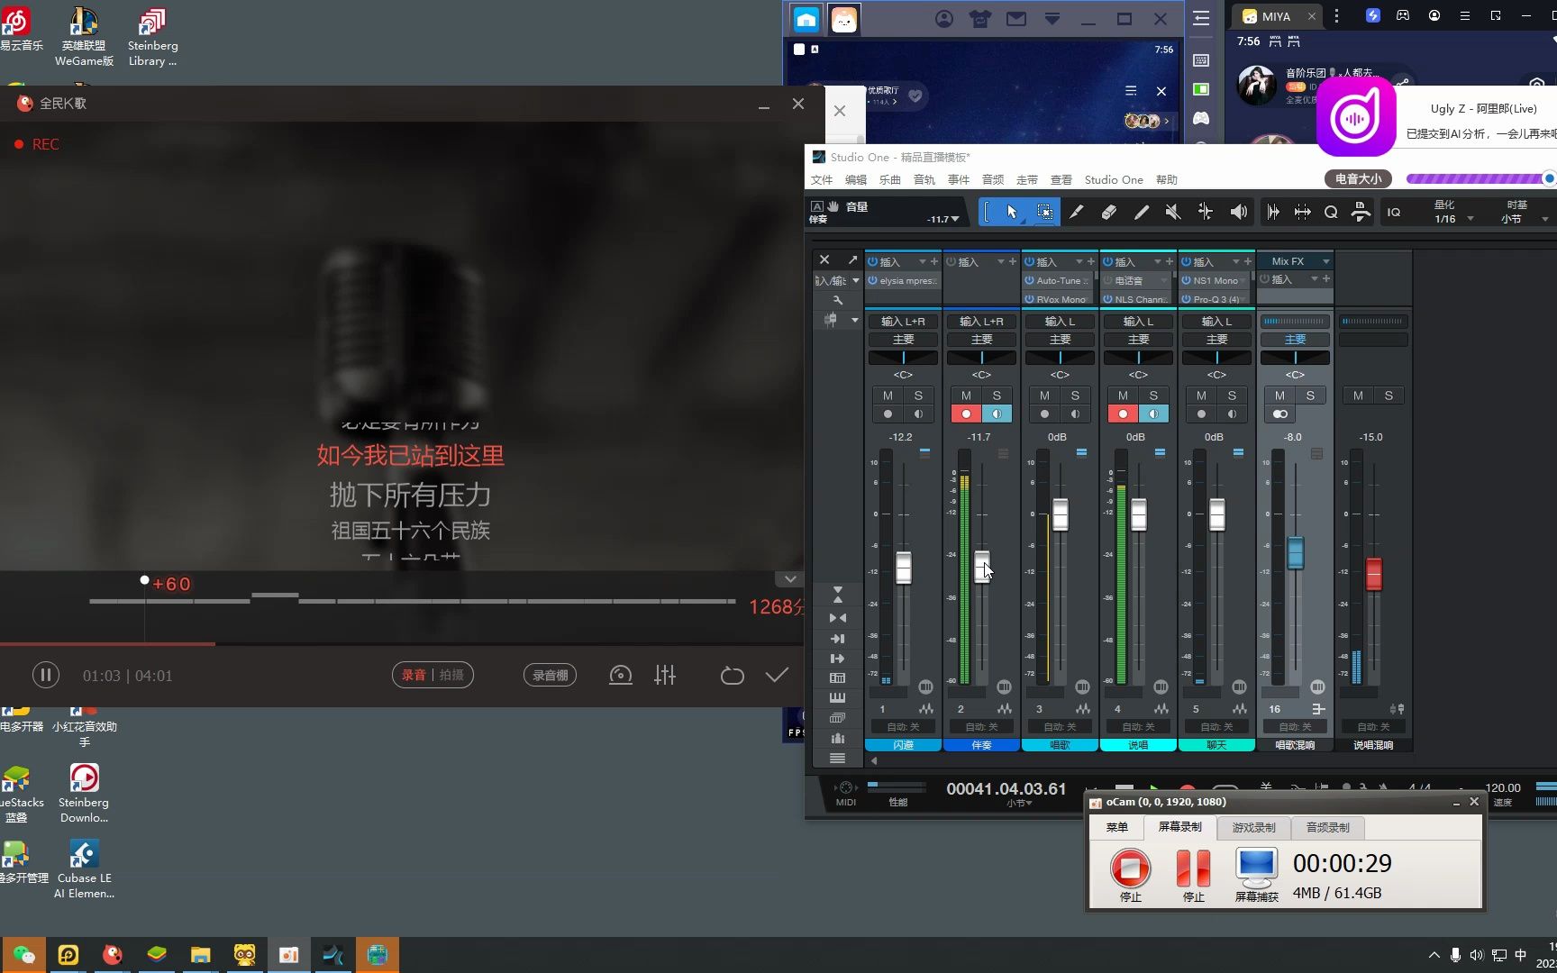Open the audio mixer settings icon in karaoke window
Viewport: 1557px width, 973px height.
coord(665,675)
